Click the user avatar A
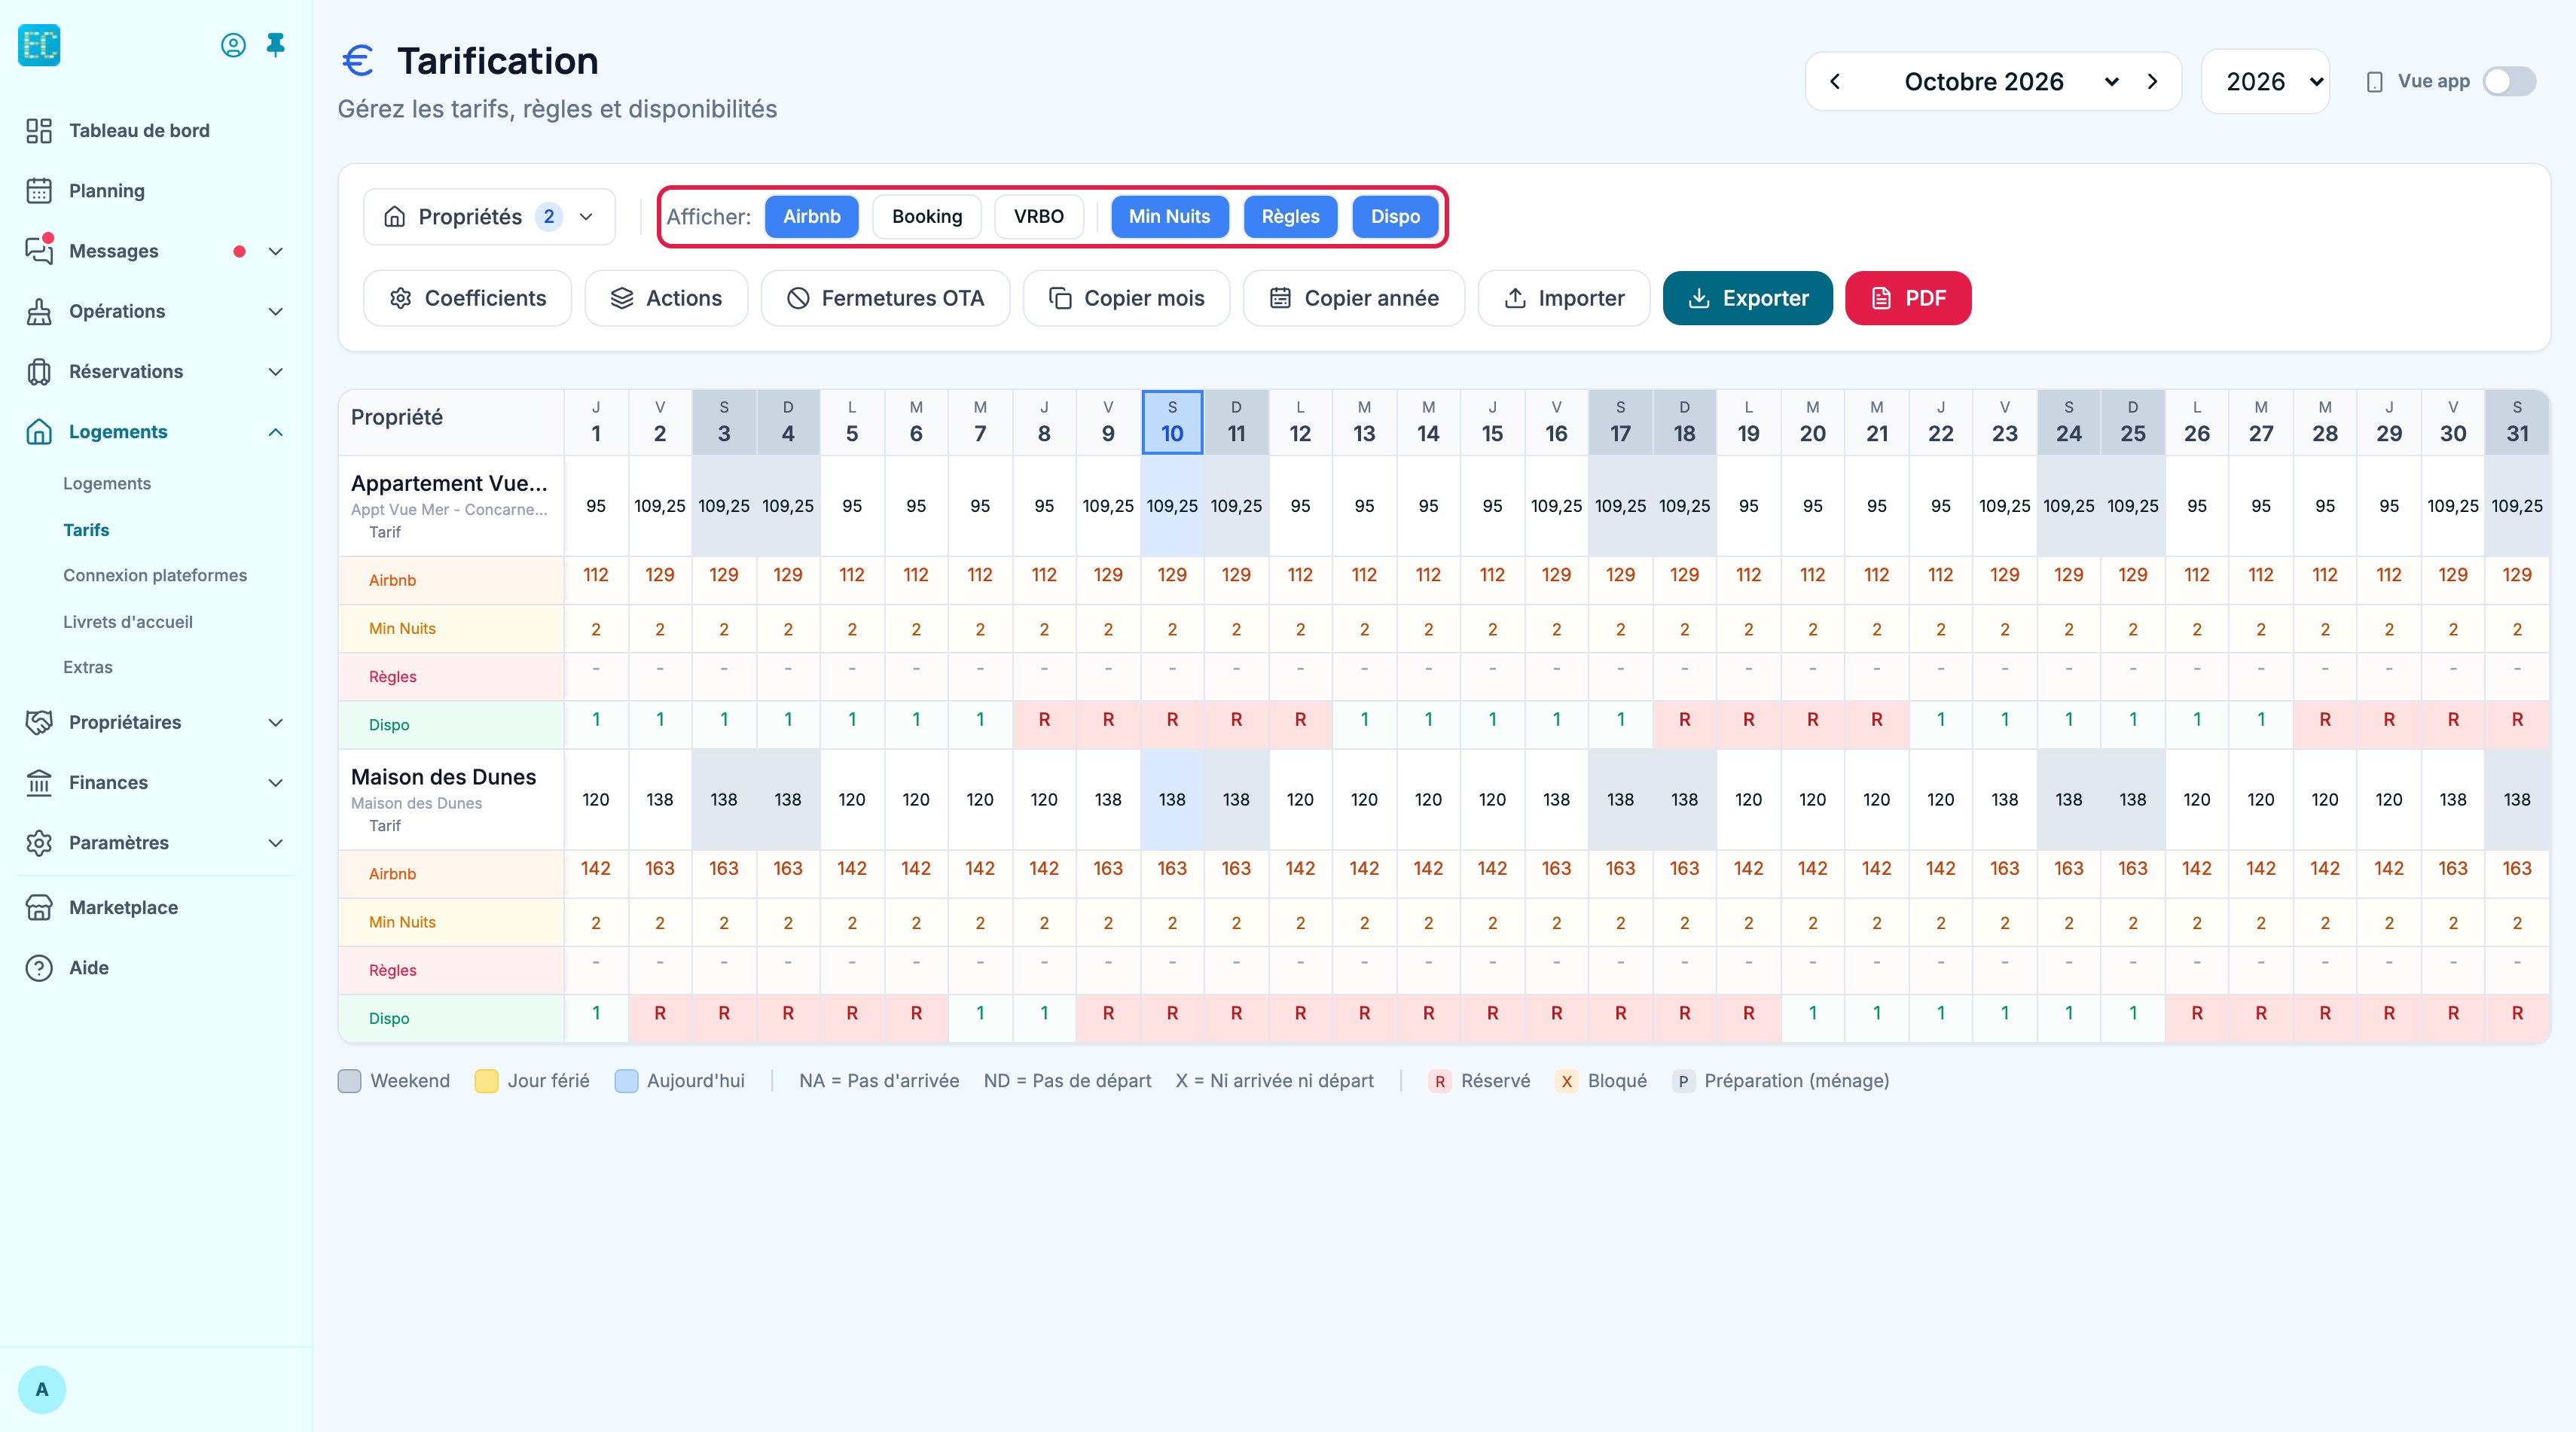 coord(42,1389)
